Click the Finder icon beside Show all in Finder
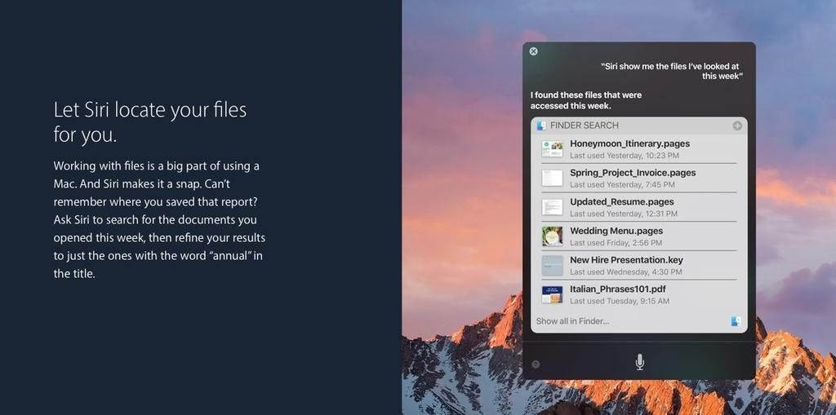Viewport: 836px width, 415px height. click(736, 321)
